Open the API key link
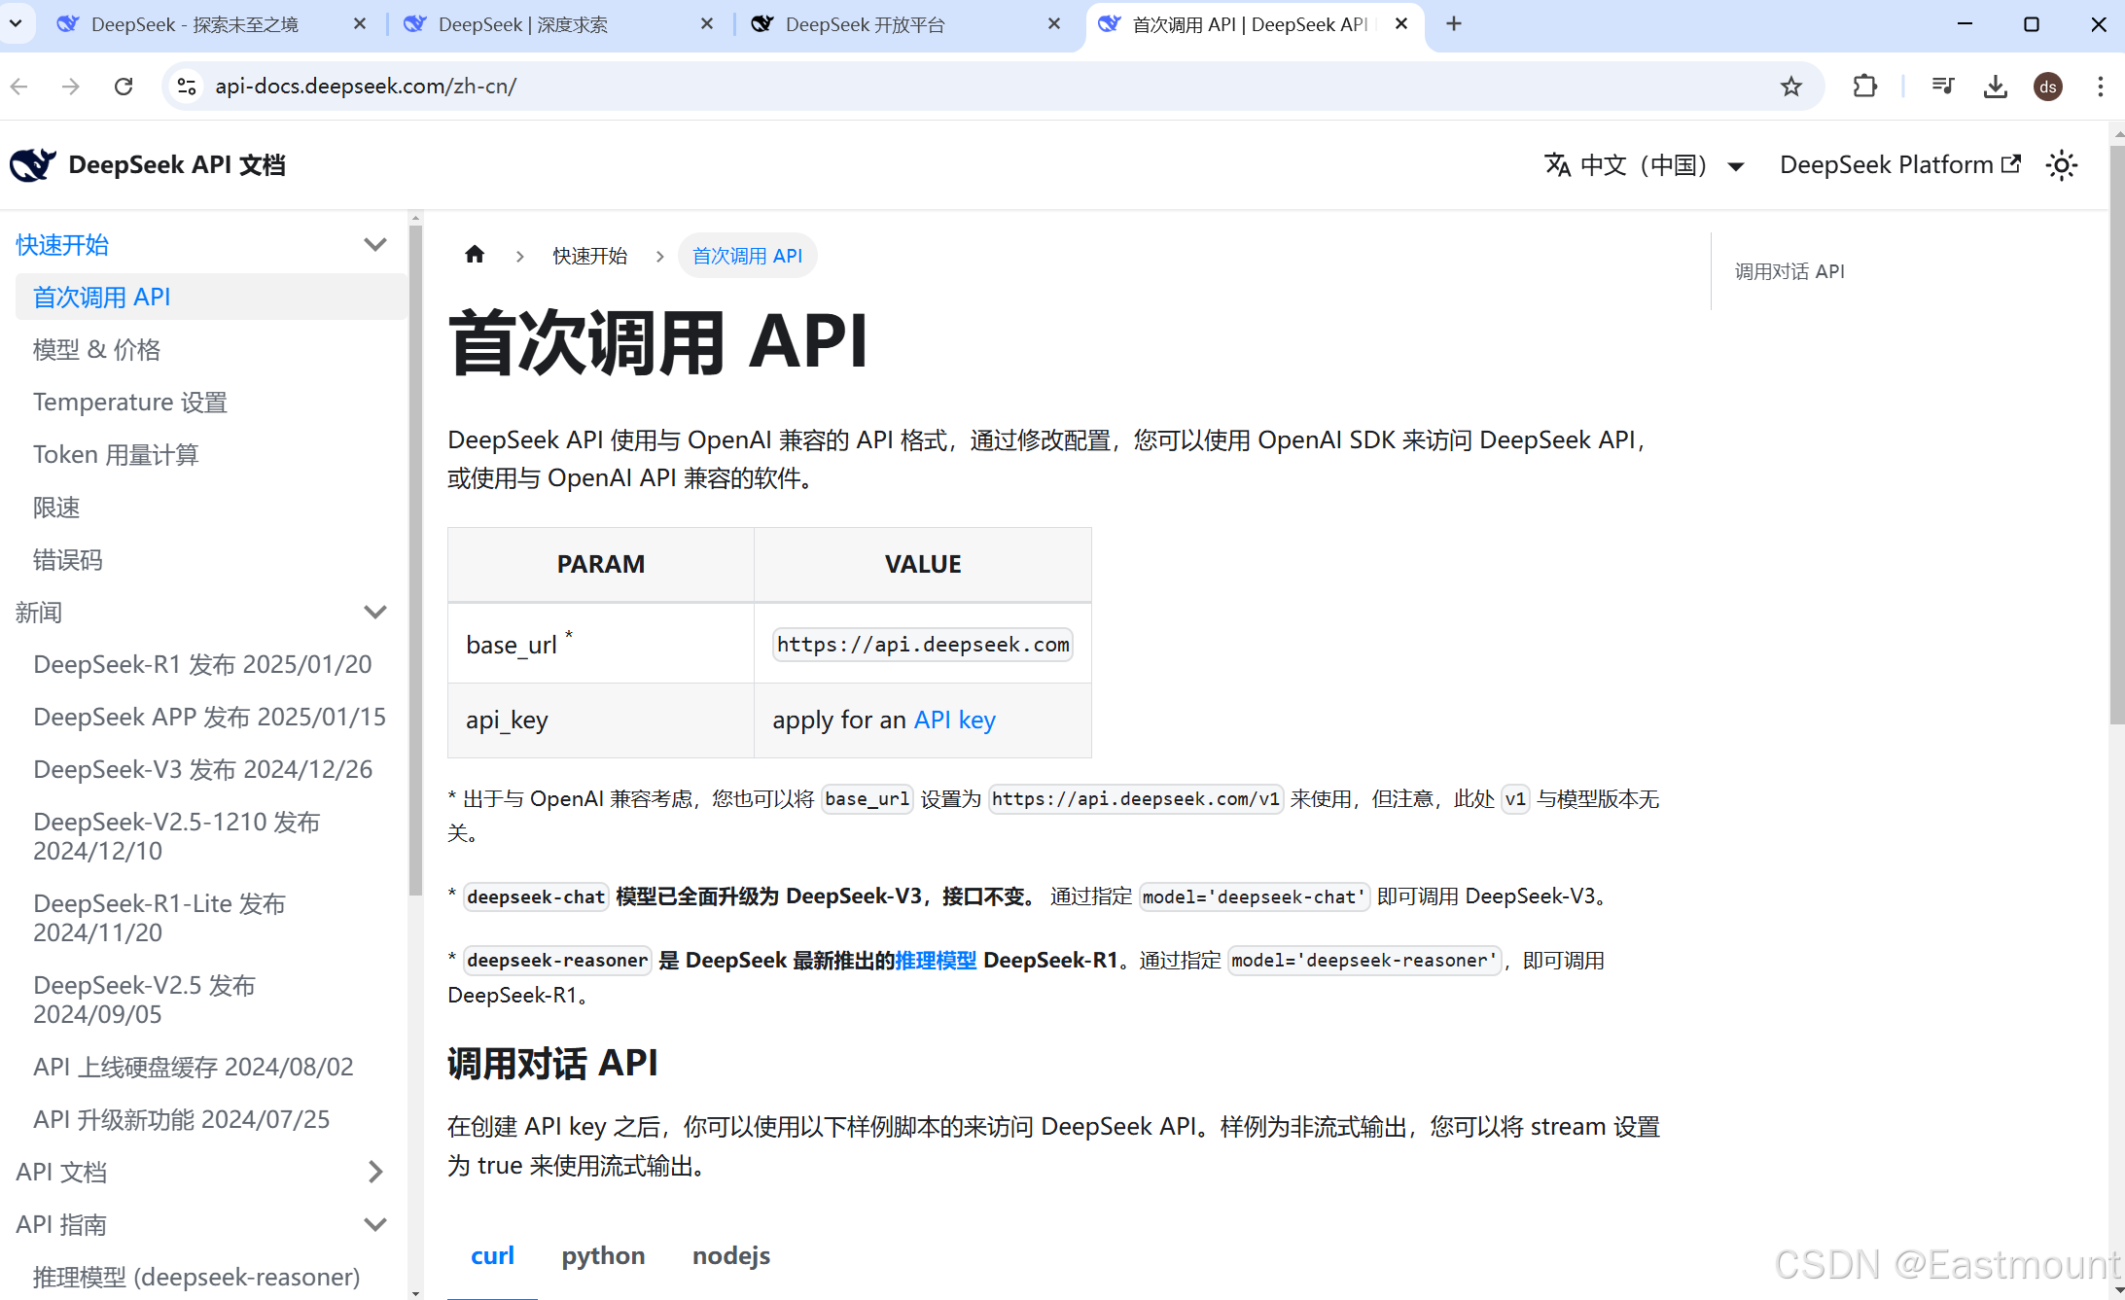This screenshot has width=2125, height=1300. pyautogui.click(x=954, y=720)
